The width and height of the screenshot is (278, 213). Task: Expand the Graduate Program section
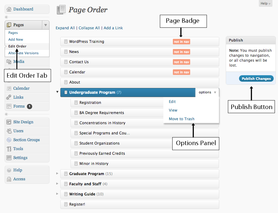[x=57, y=174]
